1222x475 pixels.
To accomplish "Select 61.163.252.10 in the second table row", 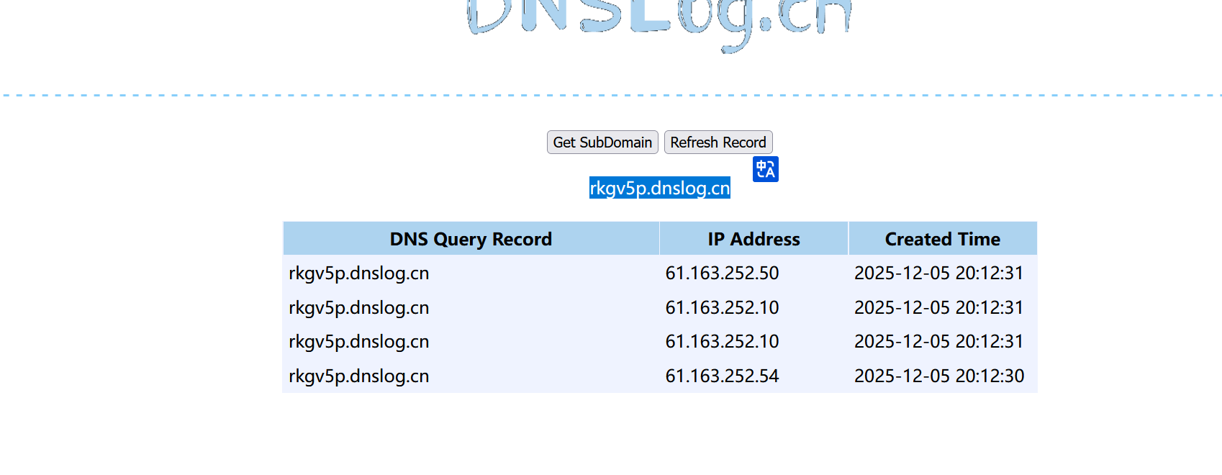I will click(x=722, y=308).
